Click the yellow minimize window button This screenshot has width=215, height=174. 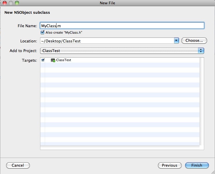[x=11, y=3]
